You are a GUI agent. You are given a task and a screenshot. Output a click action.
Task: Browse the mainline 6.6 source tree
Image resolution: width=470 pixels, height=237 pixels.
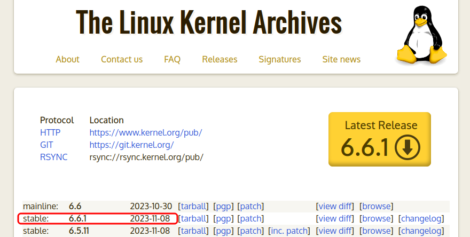(377, 206)
